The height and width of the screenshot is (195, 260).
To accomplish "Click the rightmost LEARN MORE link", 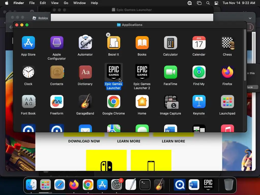I will [x=173, y=141].
